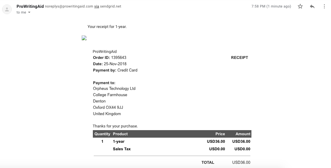This screenshot has width=331, height=168.
Task: Click the 'via' sendgrid link
Action: tap(97, 6)
